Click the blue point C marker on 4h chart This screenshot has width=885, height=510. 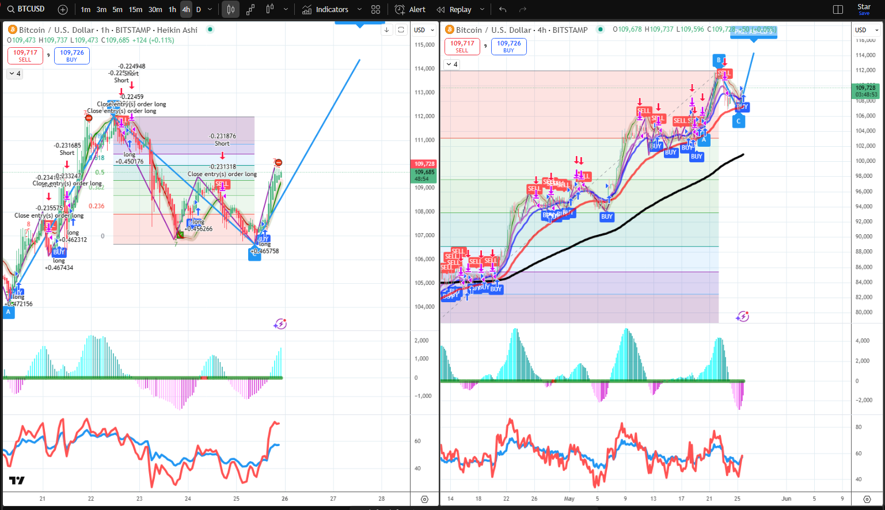[738, 121]
